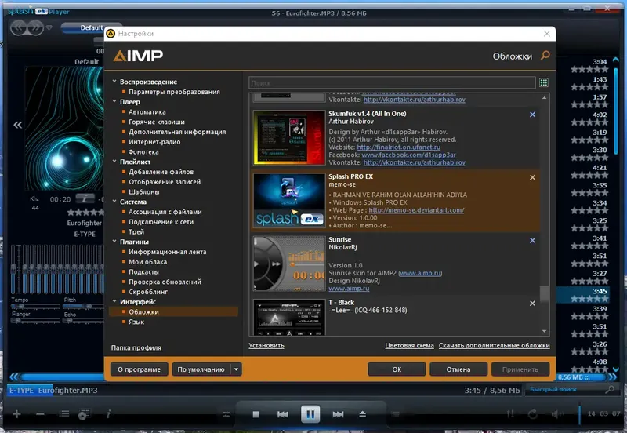
Task: Select the Sunrise skin thumbnail
Action: pos(289,264)
